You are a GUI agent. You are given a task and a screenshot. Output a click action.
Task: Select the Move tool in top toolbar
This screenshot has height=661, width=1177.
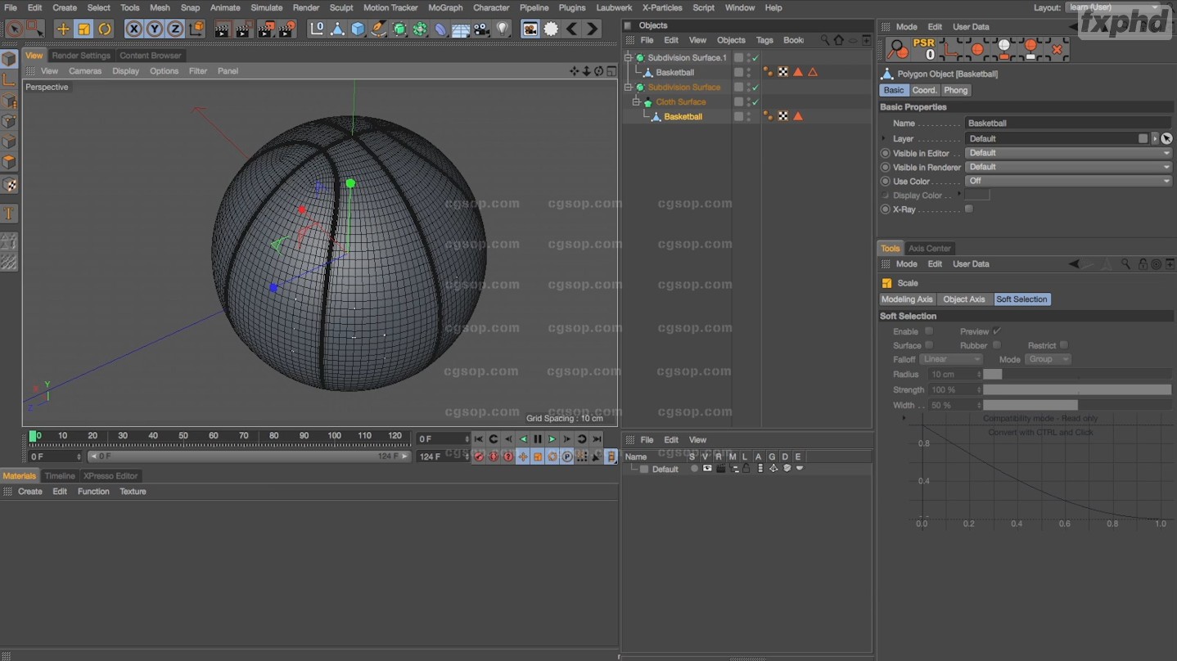[63, 29]
